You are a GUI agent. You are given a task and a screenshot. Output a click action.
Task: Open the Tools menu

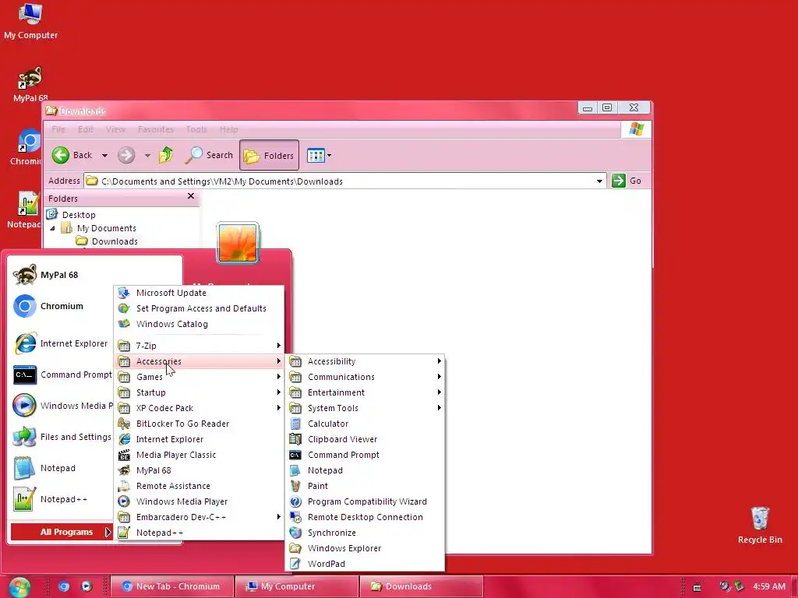[196, 129]
